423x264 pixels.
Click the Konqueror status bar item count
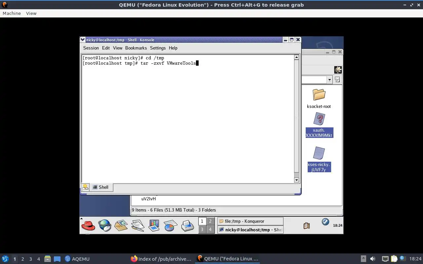click(174, 210)
